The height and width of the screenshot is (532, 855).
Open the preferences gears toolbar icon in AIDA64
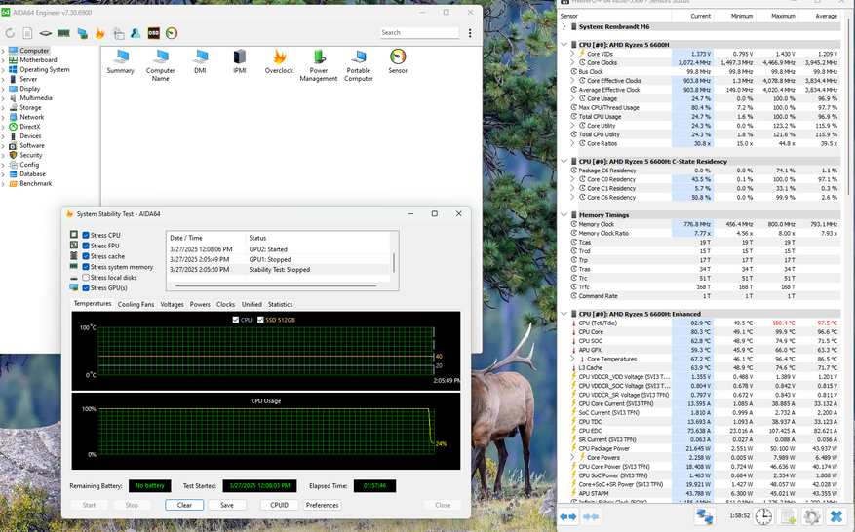[x=118, y=33]
